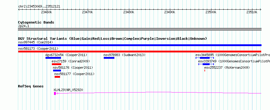Click the DGV Structural Variants track title
Screen dimensions: 270x110
coord(113,39)
